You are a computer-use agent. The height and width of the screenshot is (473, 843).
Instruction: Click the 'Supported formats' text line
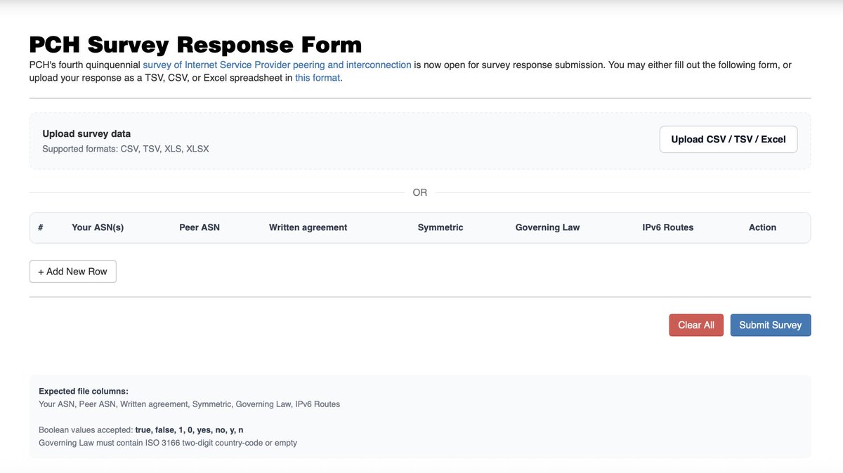[126, 149]
